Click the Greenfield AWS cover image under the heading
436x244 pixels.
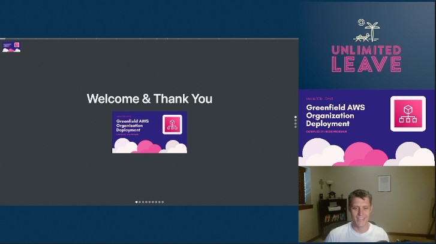(x=149, y=132)
